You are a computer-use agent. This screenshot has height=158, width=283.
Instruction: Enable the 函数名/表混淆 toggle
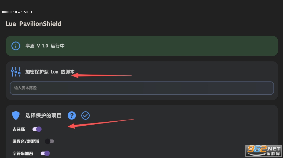point(49,141)
